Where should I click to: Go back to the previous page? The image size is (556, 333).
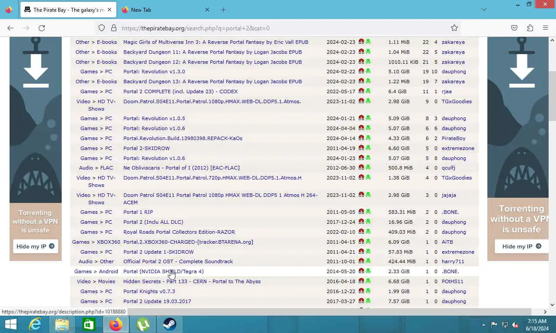[x=10, y=28]
